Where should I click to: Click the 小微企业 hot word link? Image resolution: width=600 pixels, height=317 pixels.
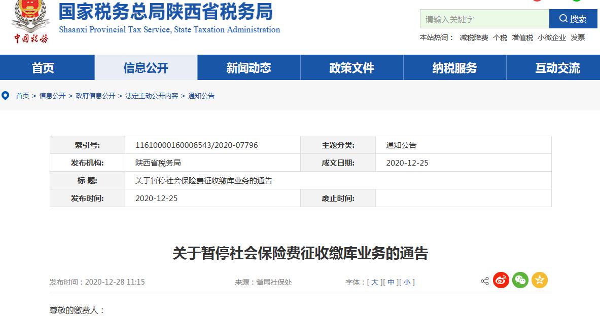point(552,37)
